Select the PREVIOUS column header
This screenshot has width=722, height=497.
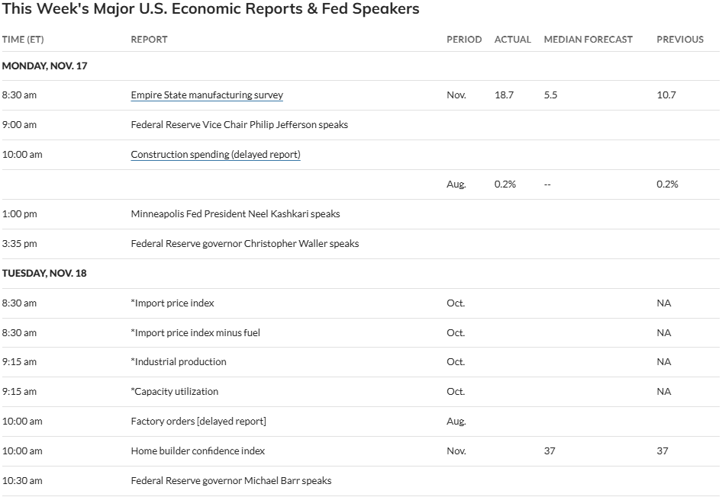pyautogui.click(x=680, y=40)
